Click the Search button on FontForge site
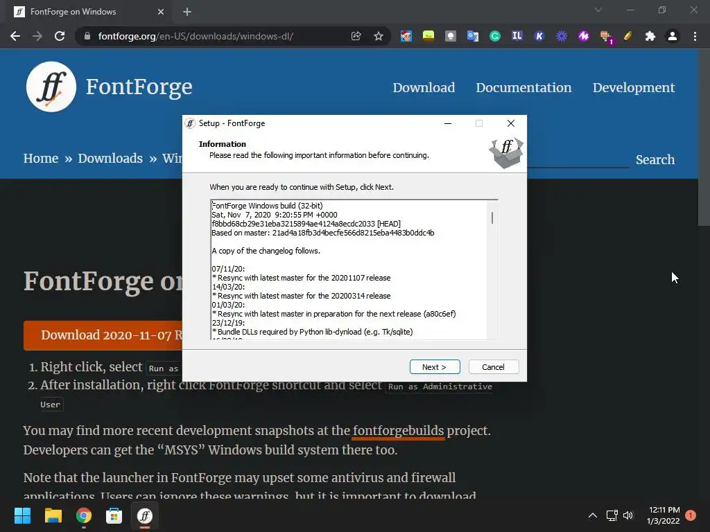The width and height of the screenshot is (710, 532). pyautogui.click(x=655, y=160)
